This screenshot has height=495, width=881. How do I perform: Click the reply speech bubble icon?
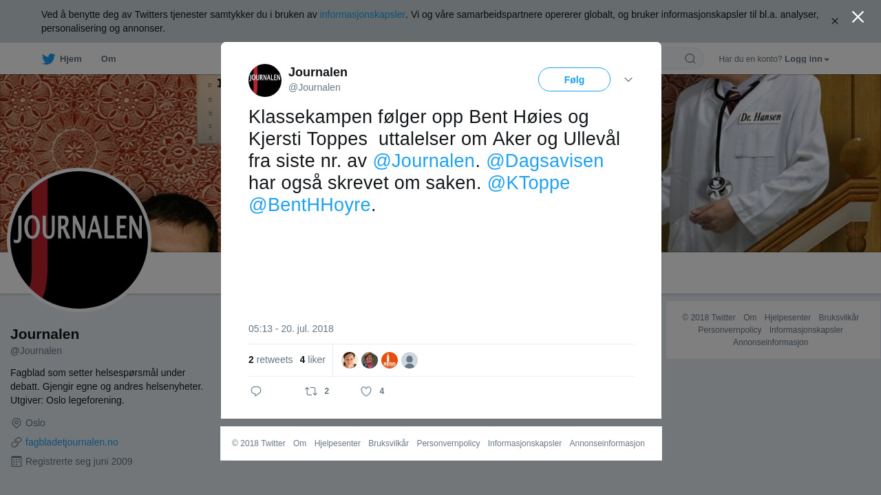point(256,391)
